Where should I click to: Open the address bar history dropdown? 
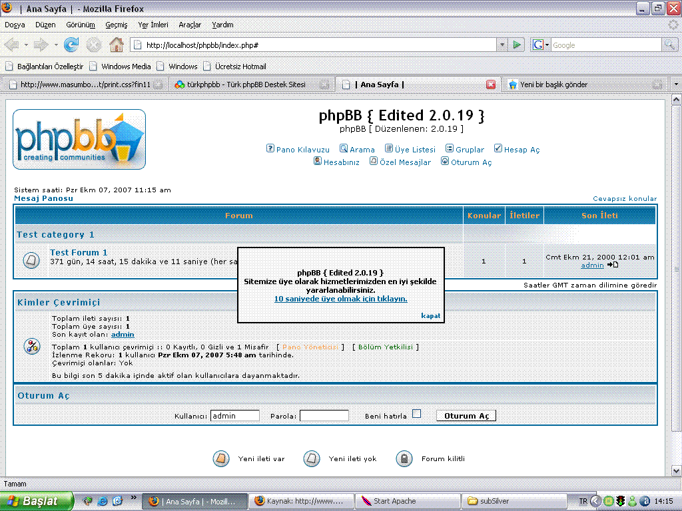(x=502, y=45)
